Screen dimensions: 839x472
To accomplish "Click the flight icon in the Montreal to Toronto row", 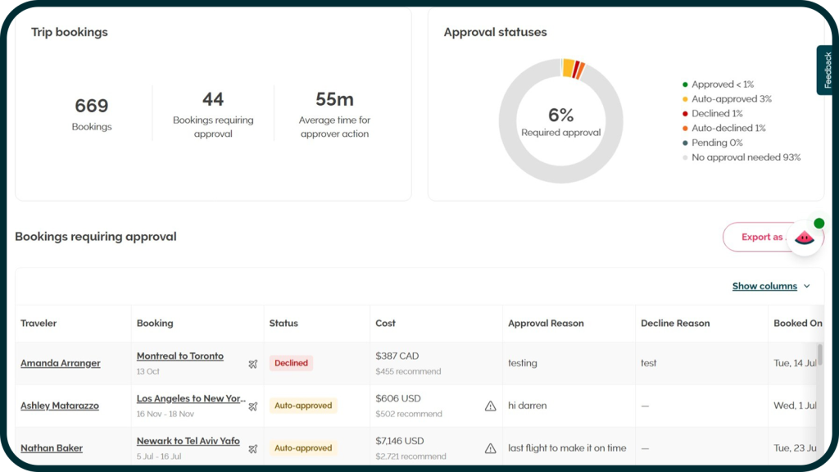I will click(253, 364).
